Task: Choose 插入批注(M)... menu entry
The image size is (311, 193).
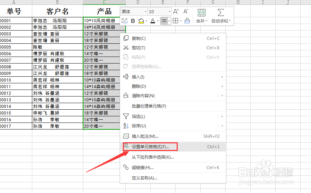Action: point(173,136)
